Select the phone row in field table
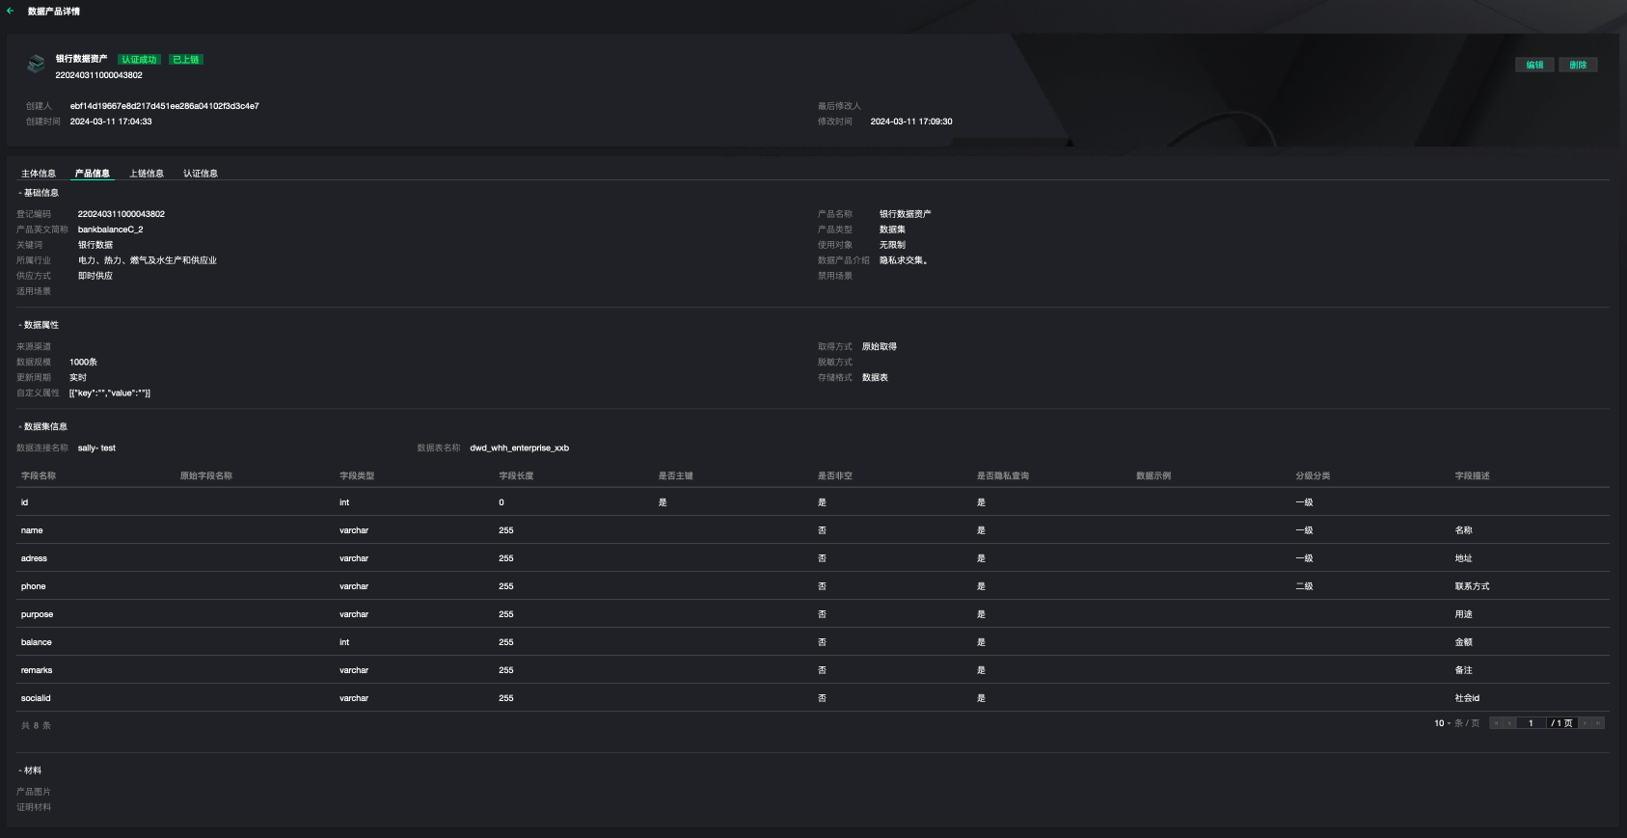 click(34, 586)
